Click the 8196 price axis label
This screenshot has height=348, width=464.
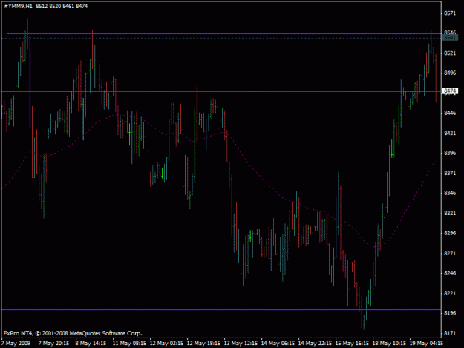tap(450, 313)
